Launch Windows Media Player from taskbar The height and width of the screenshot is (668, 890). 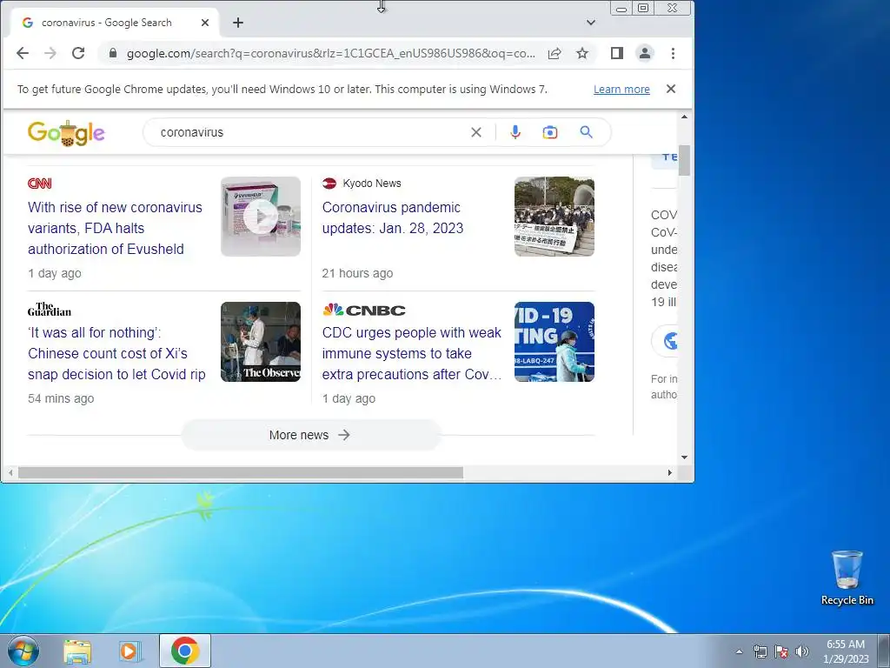[130, 651]
